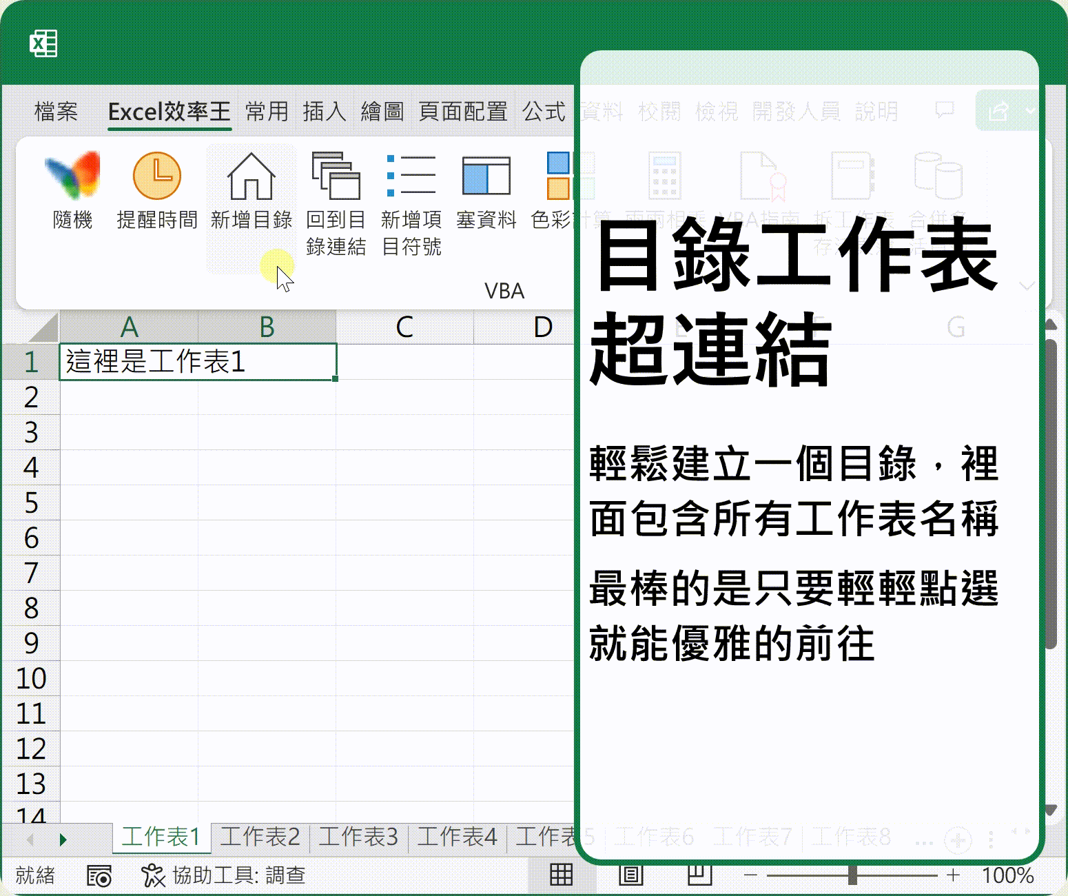Screen dimensions: 1068x896
Task: Click the 隨機 butterfly icon in ribbon
Action: pyautogui.click(x=72, y=176)
